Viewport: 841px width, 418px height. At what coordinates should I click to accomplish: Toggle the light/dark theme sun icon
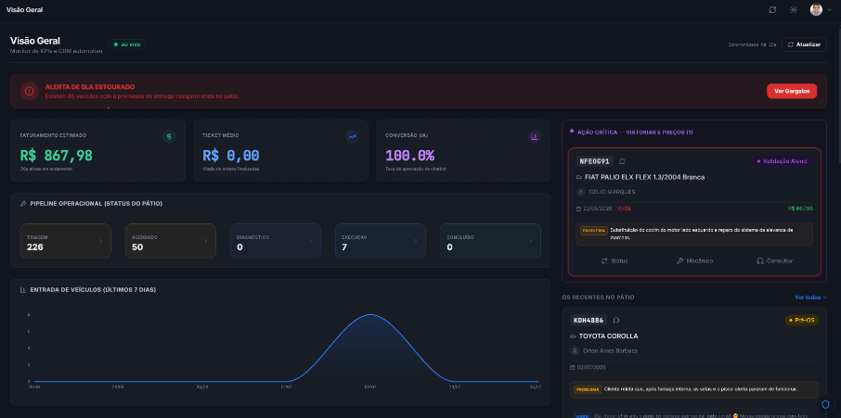point(794,9)
